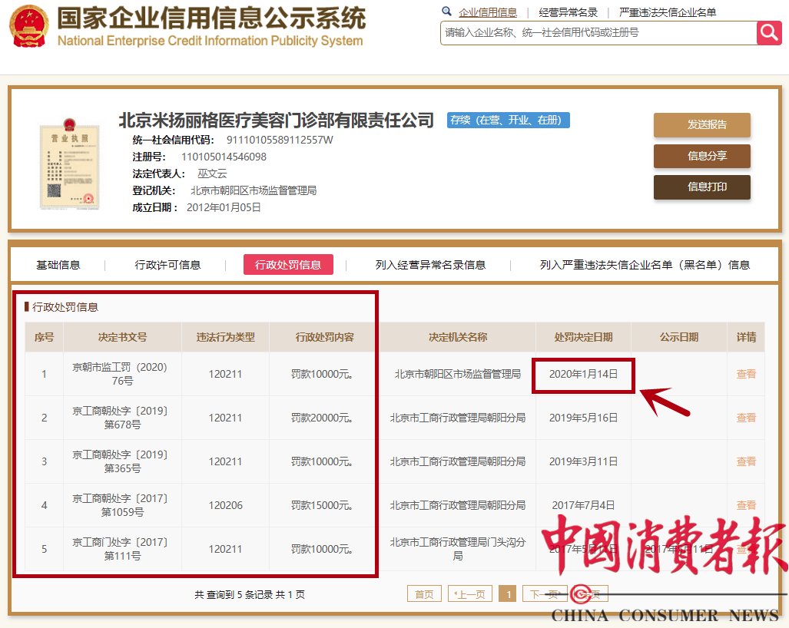Click the 处罚决定日期 column header
Image resolution: width=789 pixels, height=628 pixels.
583,337
